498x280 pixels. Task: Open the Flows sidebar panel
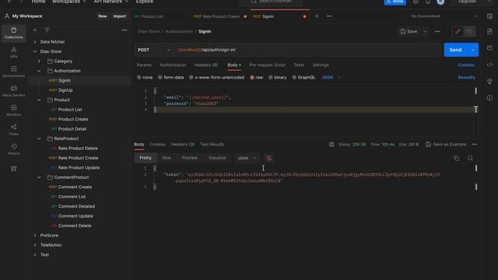pos(14,130)
